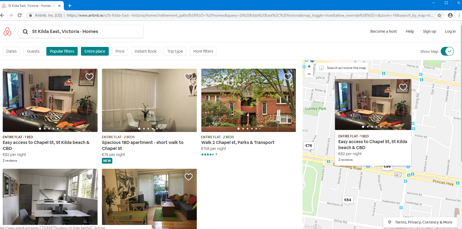Screen dimensions: 462x229
Task: Uncheck 'Search as I move the map'
Action: (322, 68)
